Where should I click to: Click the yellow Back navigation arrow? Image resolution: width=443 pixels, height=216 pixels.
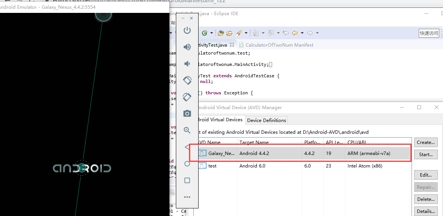coord(295,33)
